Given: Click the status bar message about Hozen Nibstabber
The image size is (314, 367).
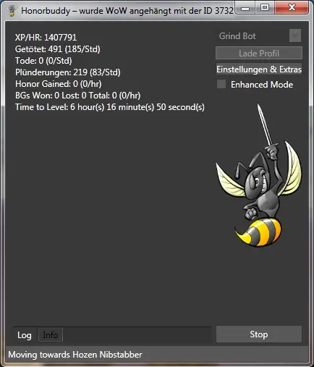Looking at the screenshot, I should coord(75,355).
